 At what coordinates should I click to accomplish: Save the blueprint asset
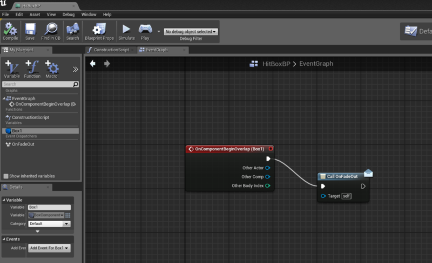(30, 31)
